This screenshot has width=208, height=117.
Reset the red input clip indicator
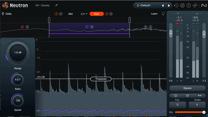pyautogui.click(x=177, y=24)
